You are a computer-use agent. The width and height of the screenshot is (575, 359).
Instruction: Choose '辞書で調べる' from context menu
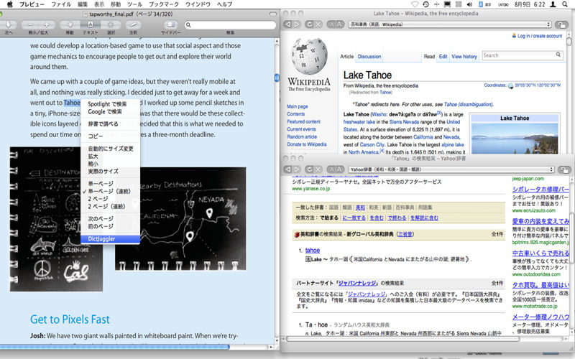click(x=111, y=123)
